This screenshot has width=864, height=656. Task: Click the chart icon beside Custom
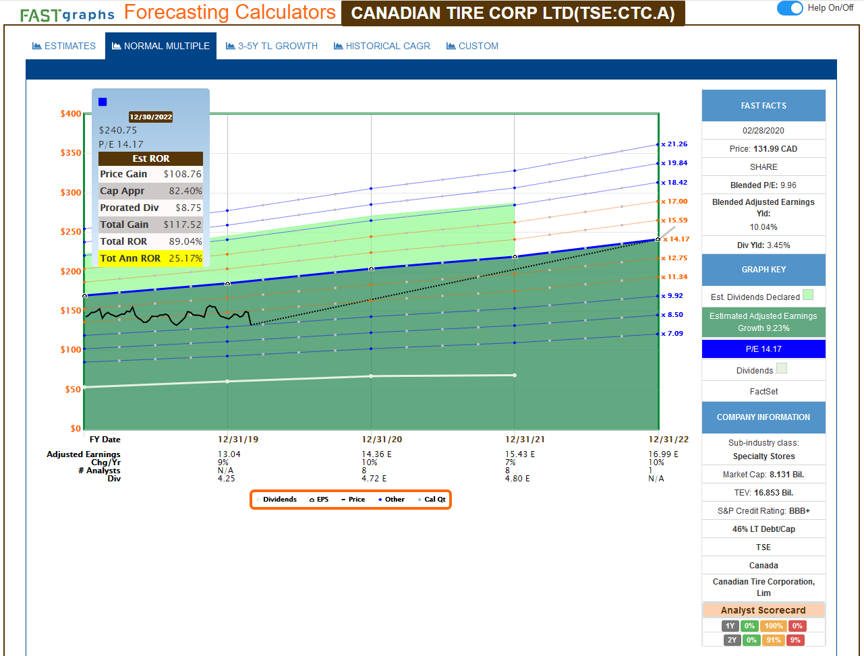pos(451,46)
